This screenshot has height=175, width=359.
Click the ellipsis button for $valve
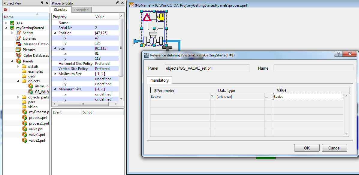click(266, 97)
